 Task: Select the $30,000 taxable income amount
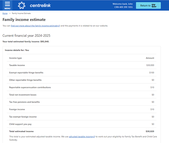coord(150,65)
